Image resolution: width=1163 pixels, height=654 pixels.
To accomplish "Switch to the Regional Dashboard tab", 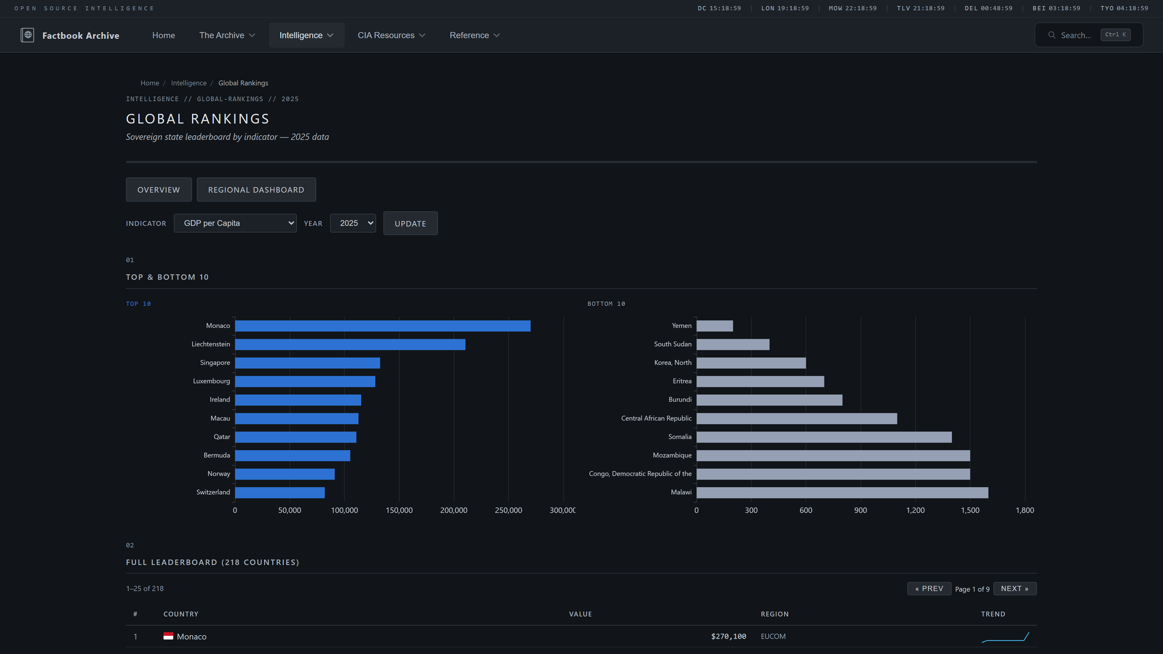I will coord(256,190).
